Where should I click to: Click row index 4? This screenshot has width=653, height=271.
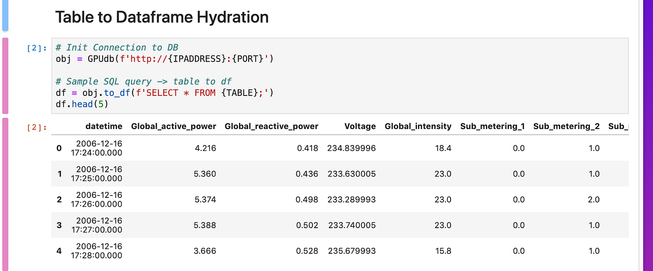point(59,251)
